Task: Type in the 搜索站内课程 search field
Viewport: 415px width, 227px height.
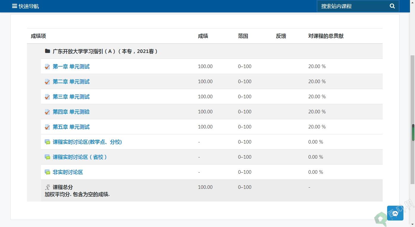Action: coord(353,6)
